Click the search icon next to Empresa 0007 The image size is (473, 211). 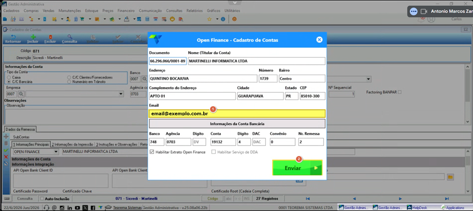click(21, 94)
